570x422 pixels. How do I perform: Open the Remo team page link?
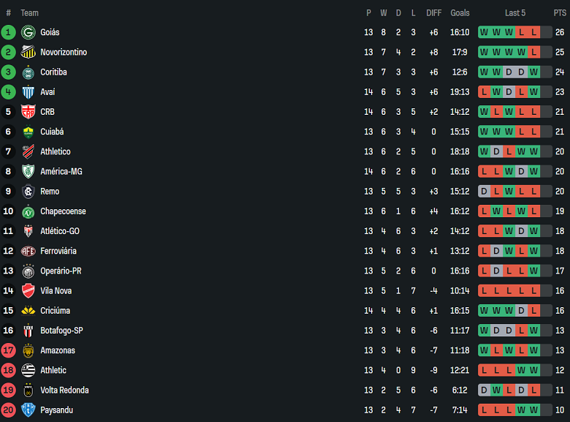pyautogui.click(x=50, y=191)
